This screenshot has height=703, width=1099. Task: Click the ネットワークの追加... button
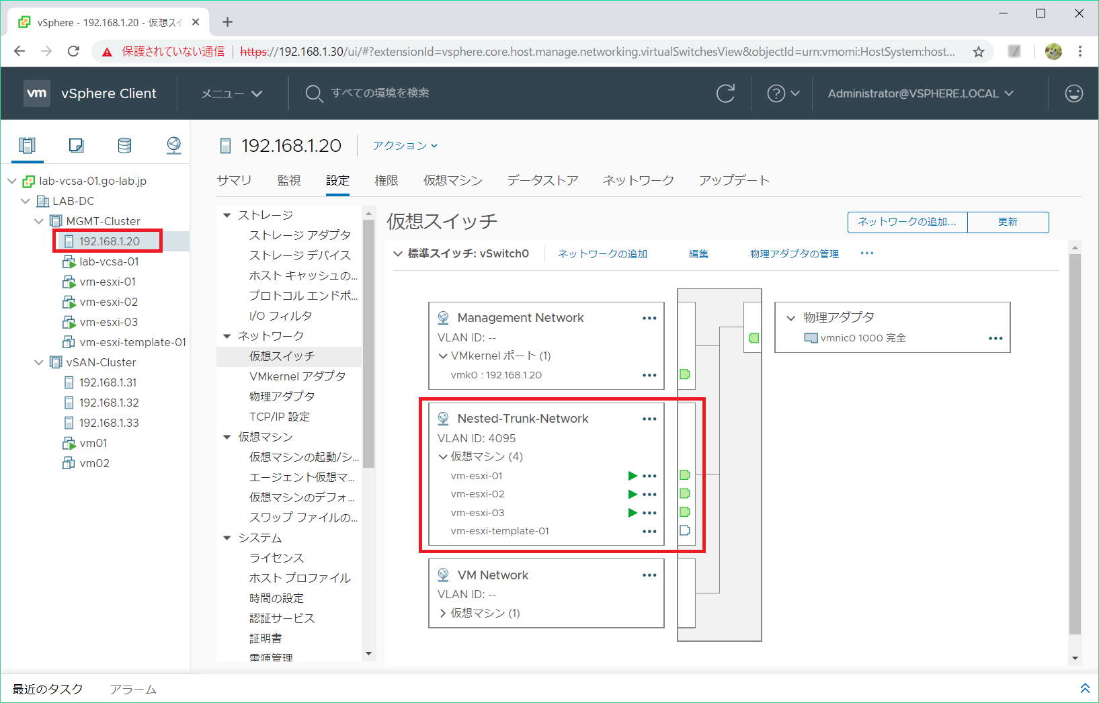(x=907, y=222)
